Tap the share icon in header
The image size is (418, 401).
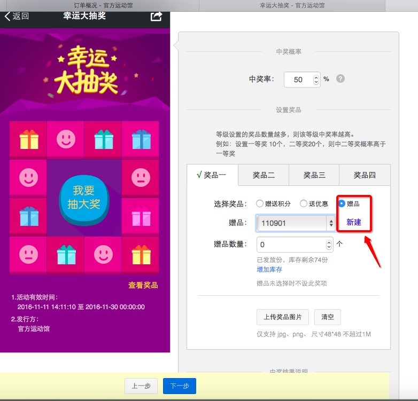(x=156, y=17)
